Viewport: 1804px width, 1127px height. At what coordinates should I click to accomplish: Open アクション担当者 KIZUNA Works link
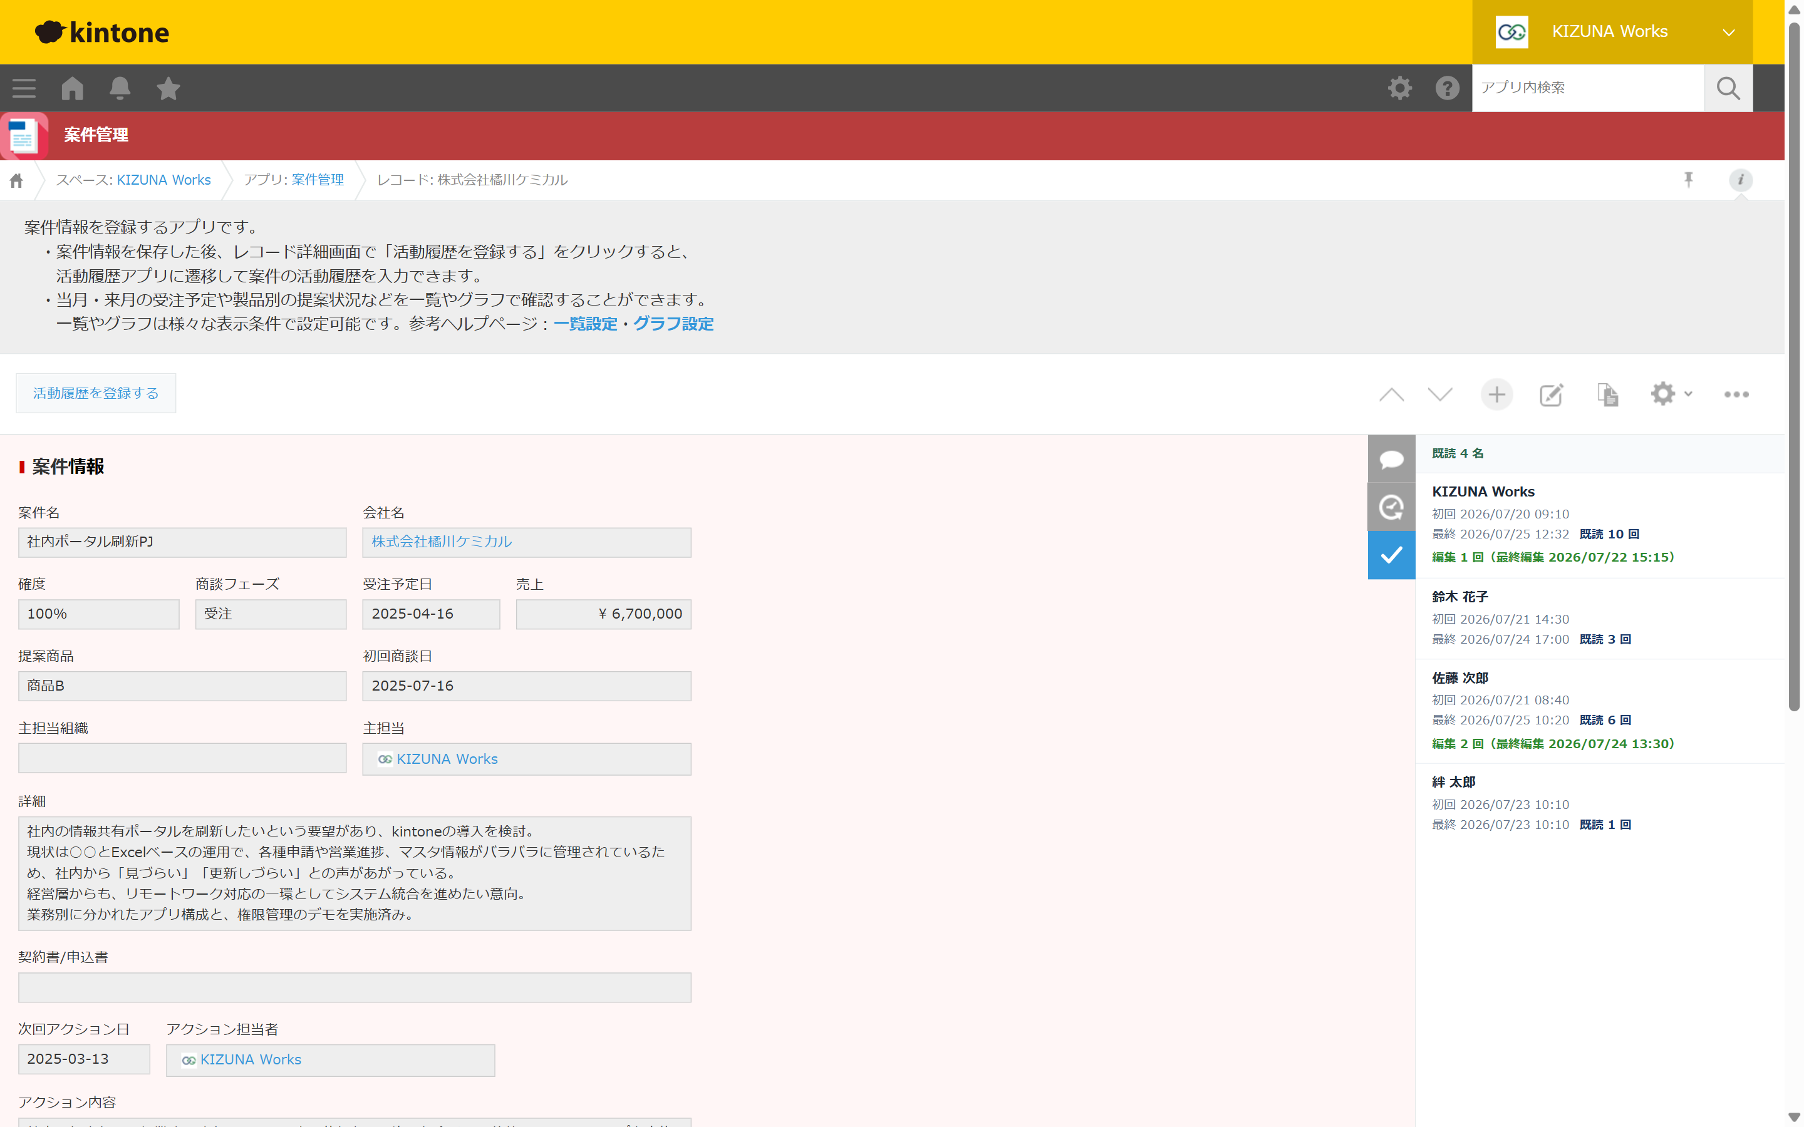(251, 1059)
